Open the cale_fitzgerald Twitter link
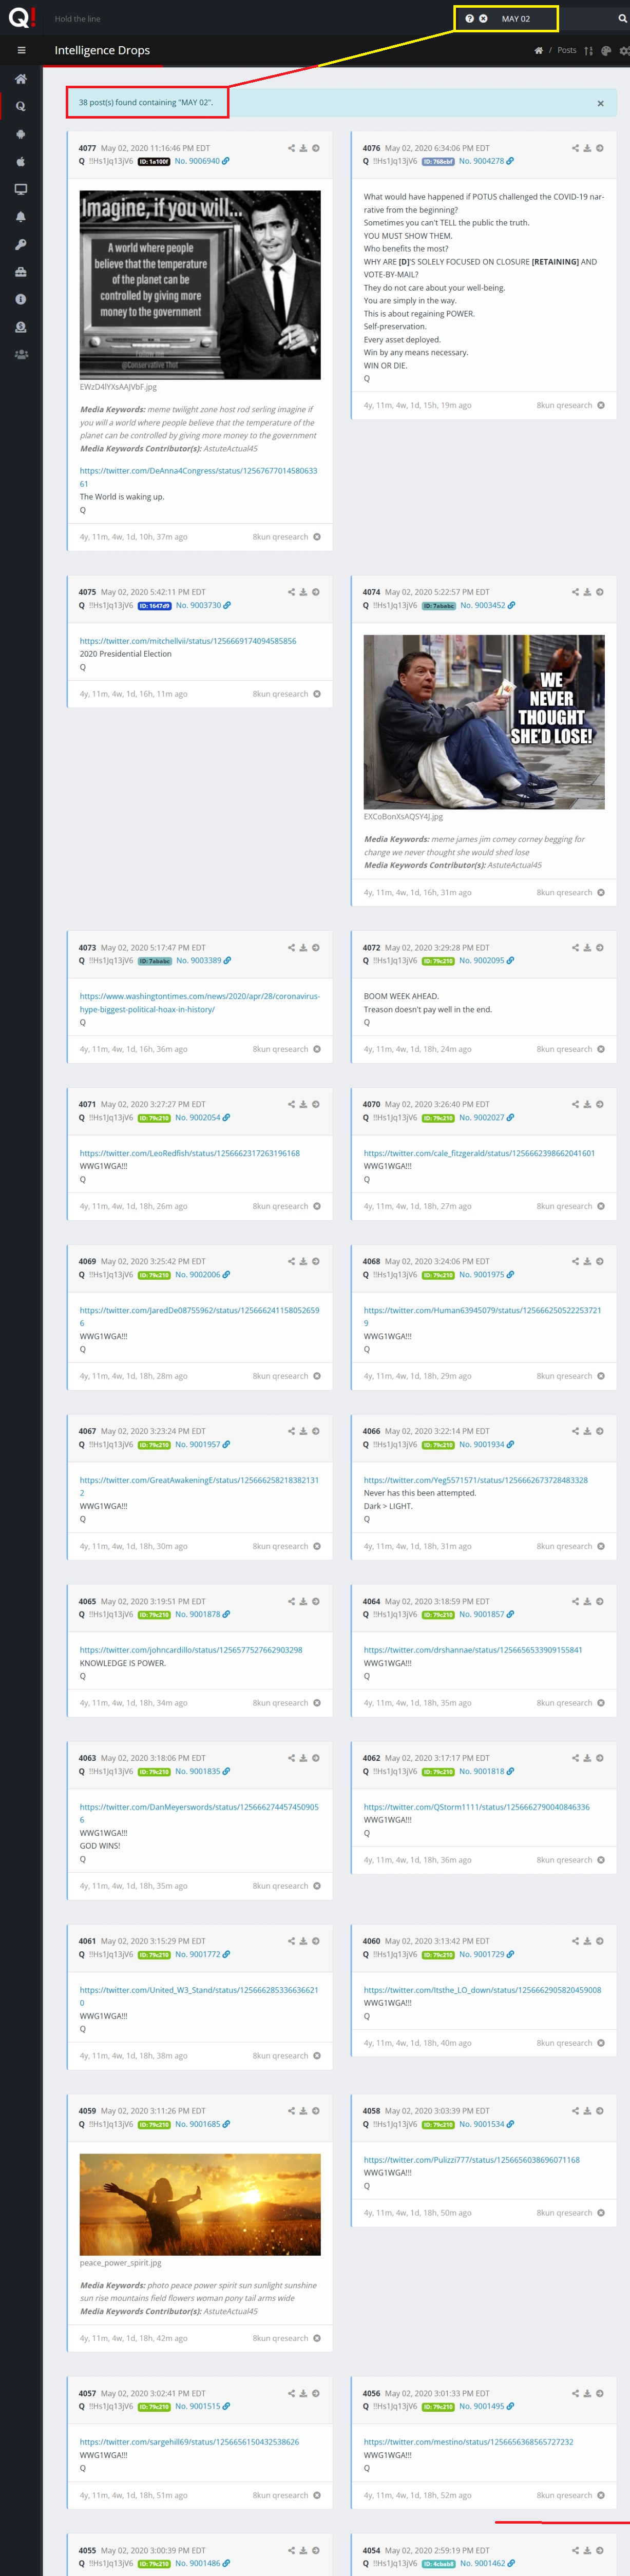630x2576 pixels. click(479, 1153)
